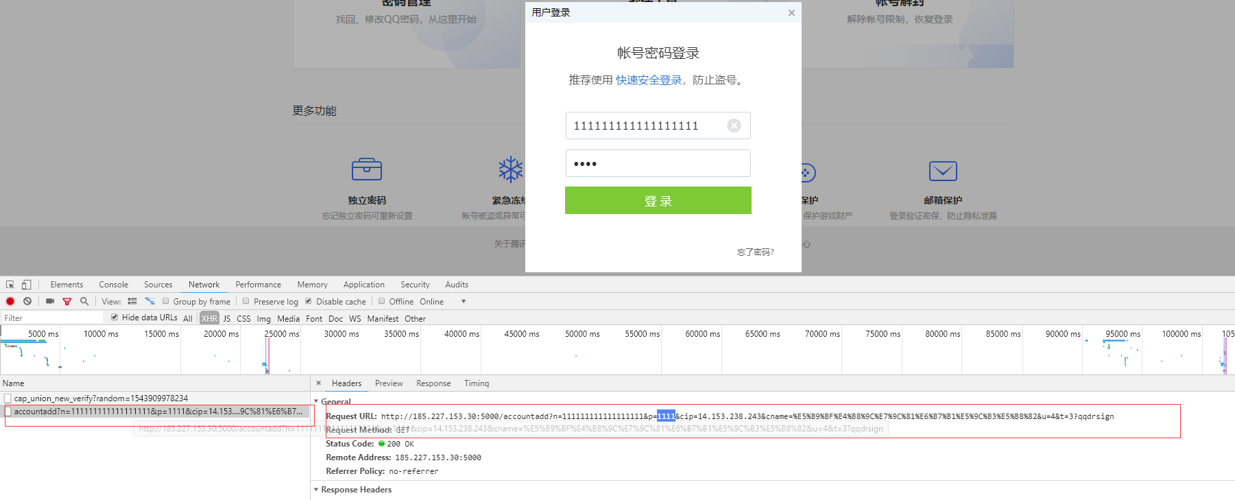Screen dimensions: 1235x500
Task: Clear the account input with the x icon
Action: (x=734, y=126)
